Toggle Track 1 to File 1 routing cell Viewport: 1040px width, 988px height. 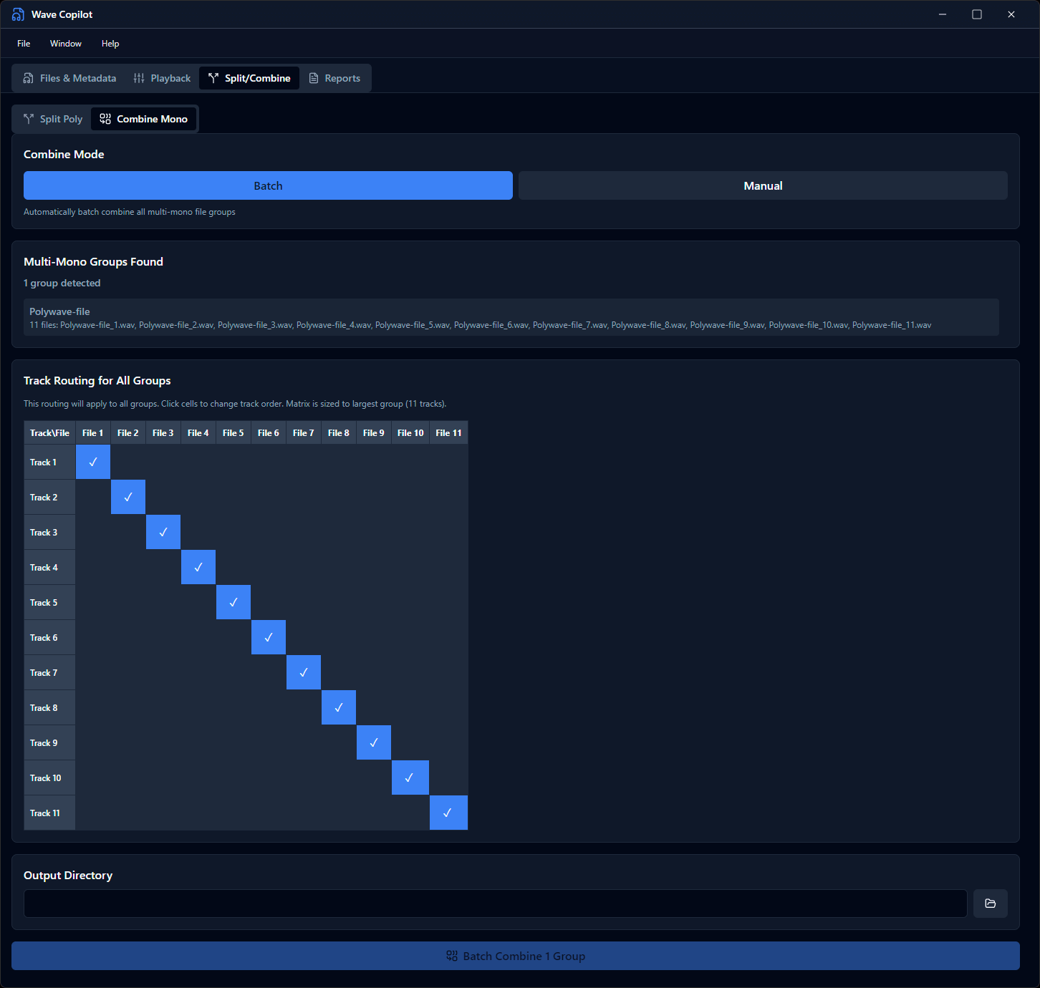(93, 462)
